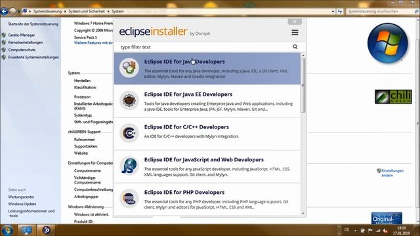Screen dimensions: 420x236
Task: Select Eclipse IDE for Java Developers title
Action: [x=184, y=62]
